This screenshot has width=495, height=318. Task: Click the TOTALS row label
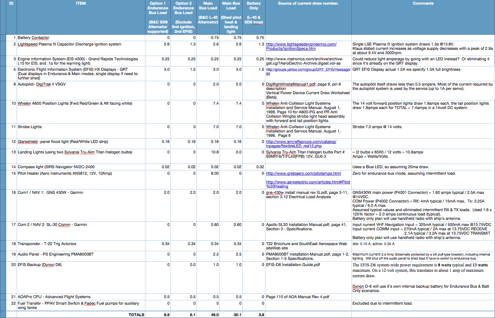tap(137, 314)
